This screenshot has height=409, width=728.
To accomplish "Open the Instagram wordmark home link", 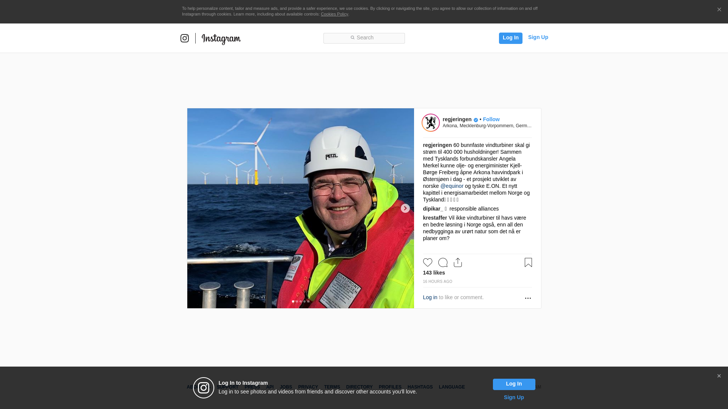I will [221, 39].
